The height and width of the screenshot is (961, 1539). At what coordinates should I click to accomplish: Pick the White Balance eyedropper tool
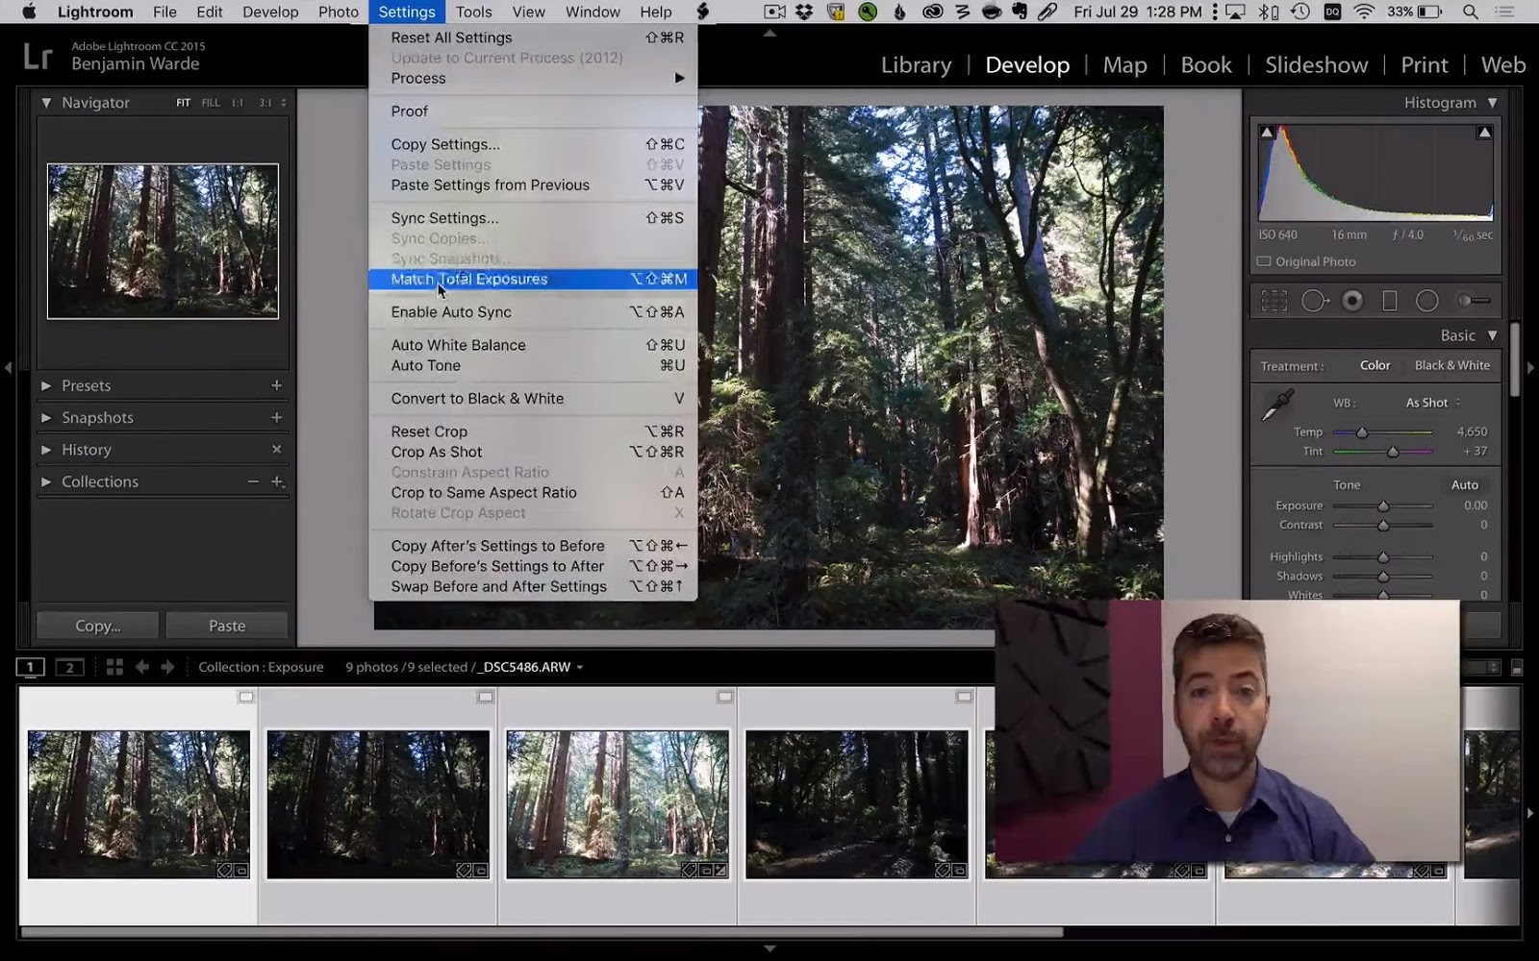(1278, 406)
